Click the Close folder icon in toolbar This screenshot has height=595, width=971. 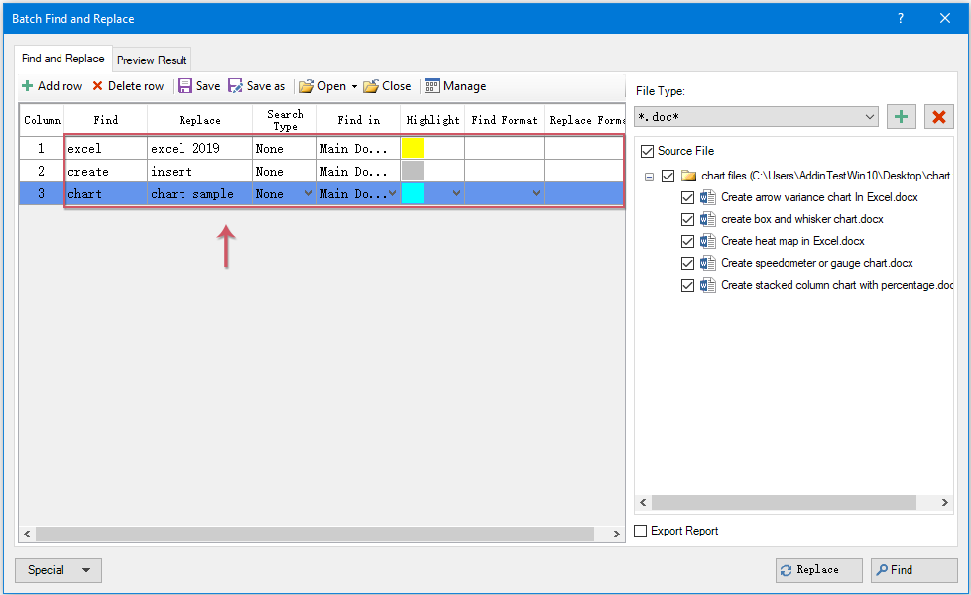click(371, 86)
